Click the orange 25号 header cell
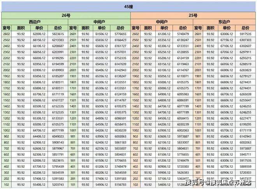 tap(193, 16)
